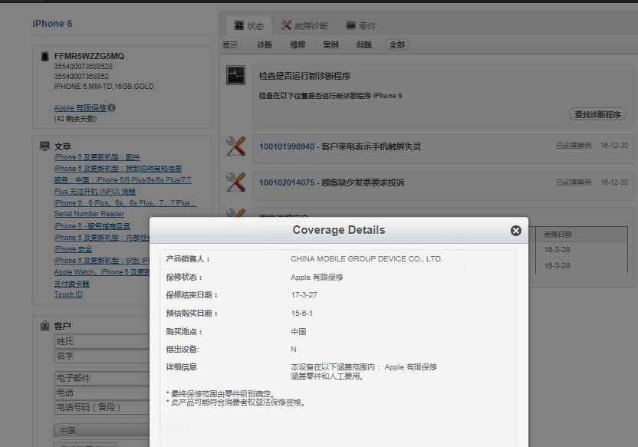Click the 姓氏 input field
The image size is (638, 447).
coord(102,341)
